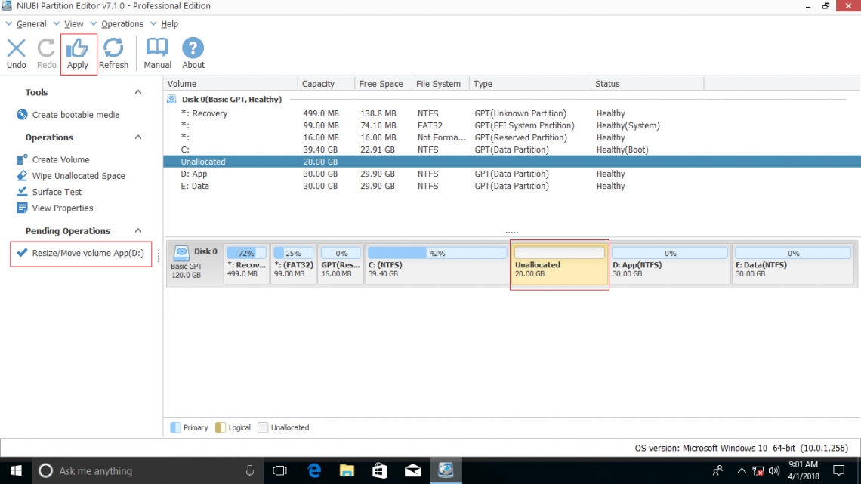Refresh the disk list

(113, 54)
